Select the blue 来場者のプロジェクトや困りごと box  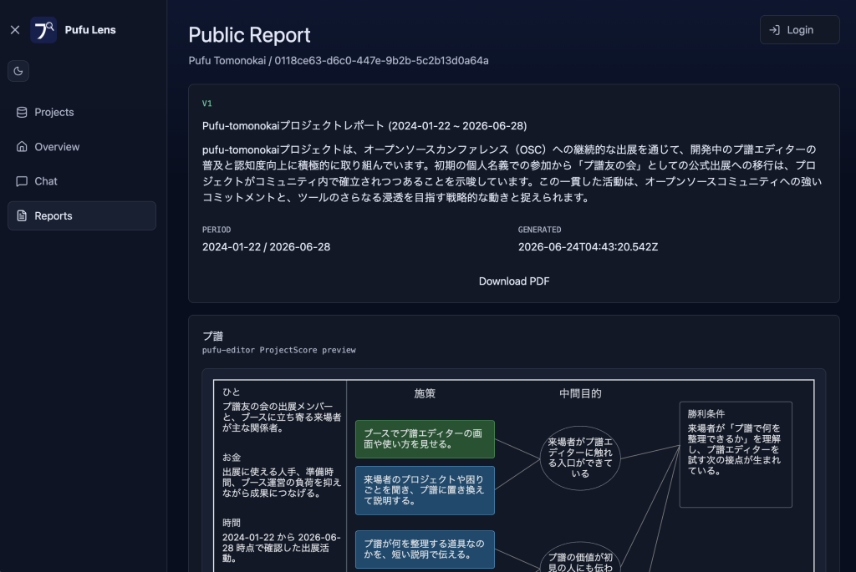(425, 490)
